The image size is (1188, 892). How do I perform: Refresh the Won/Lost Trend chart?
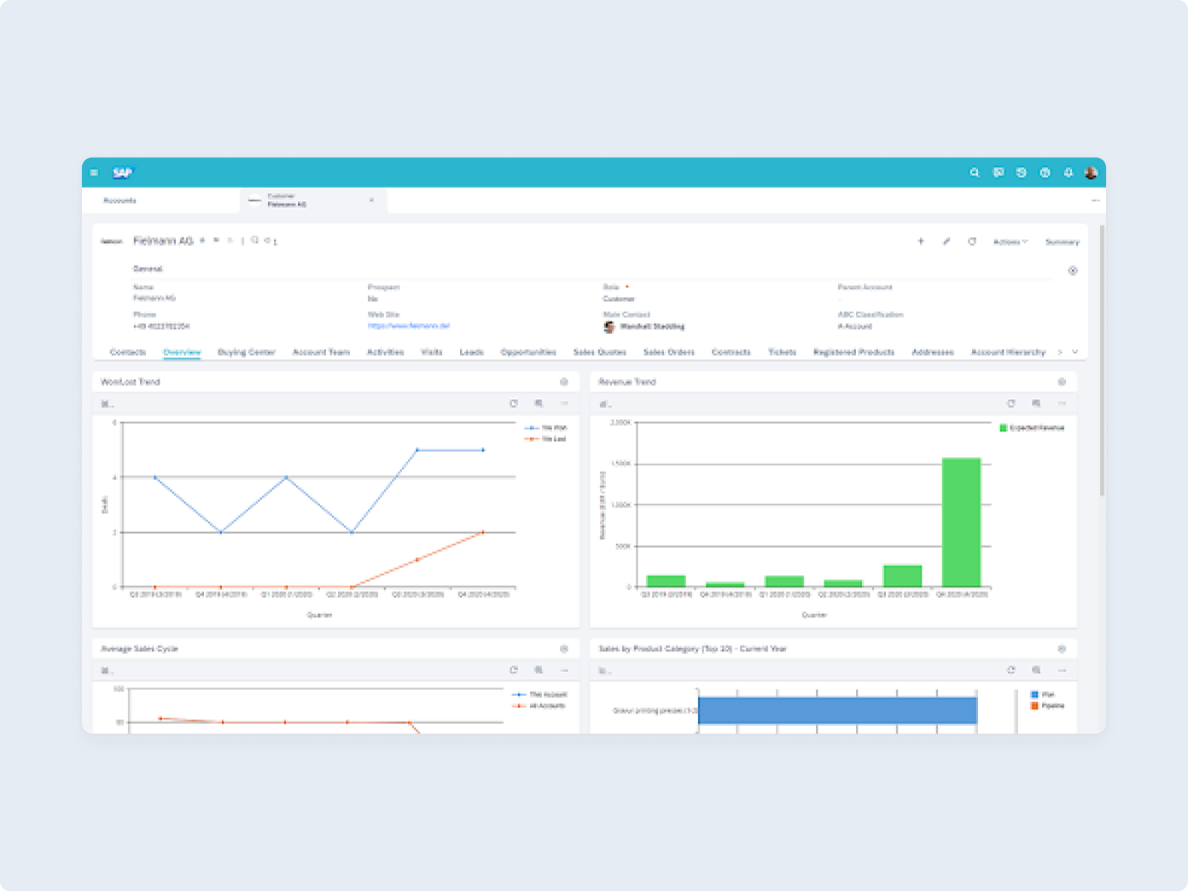pos(514,404)
